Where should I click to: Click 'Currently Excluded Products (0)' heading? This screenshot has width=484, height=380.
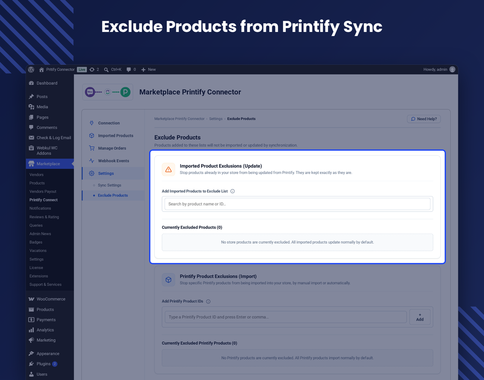[x=192, y=227]
